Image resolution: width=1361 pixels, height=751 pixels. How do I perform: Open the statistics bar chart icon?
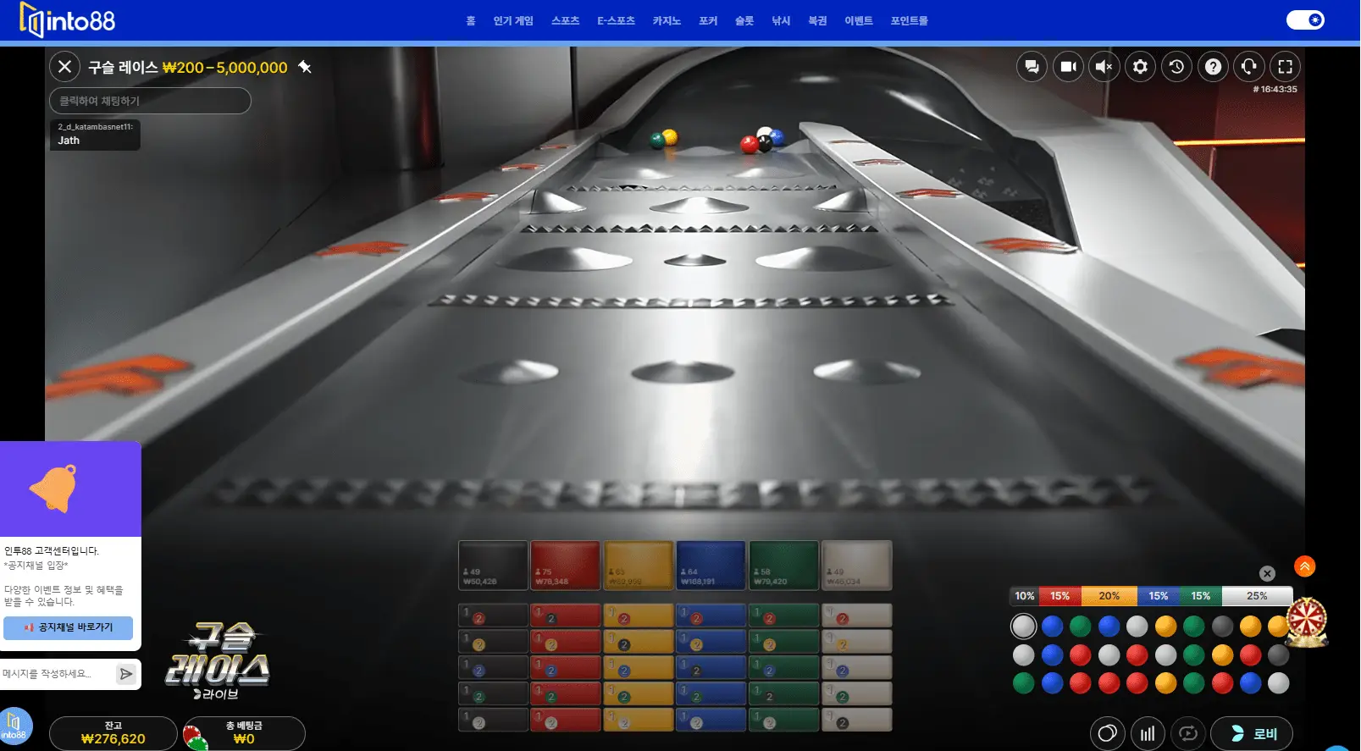[x=1148, y=733]
